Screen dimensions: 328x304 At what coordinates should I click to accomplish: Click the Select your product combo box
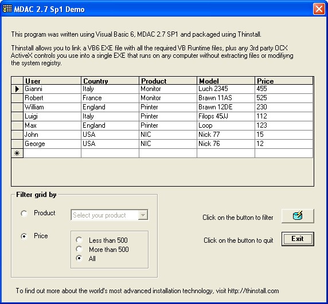click(110, 215)
